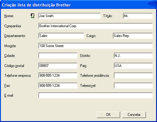Click the empty Cidade field
The height and width of the screenshot is (122, 157).
[58, 56]
